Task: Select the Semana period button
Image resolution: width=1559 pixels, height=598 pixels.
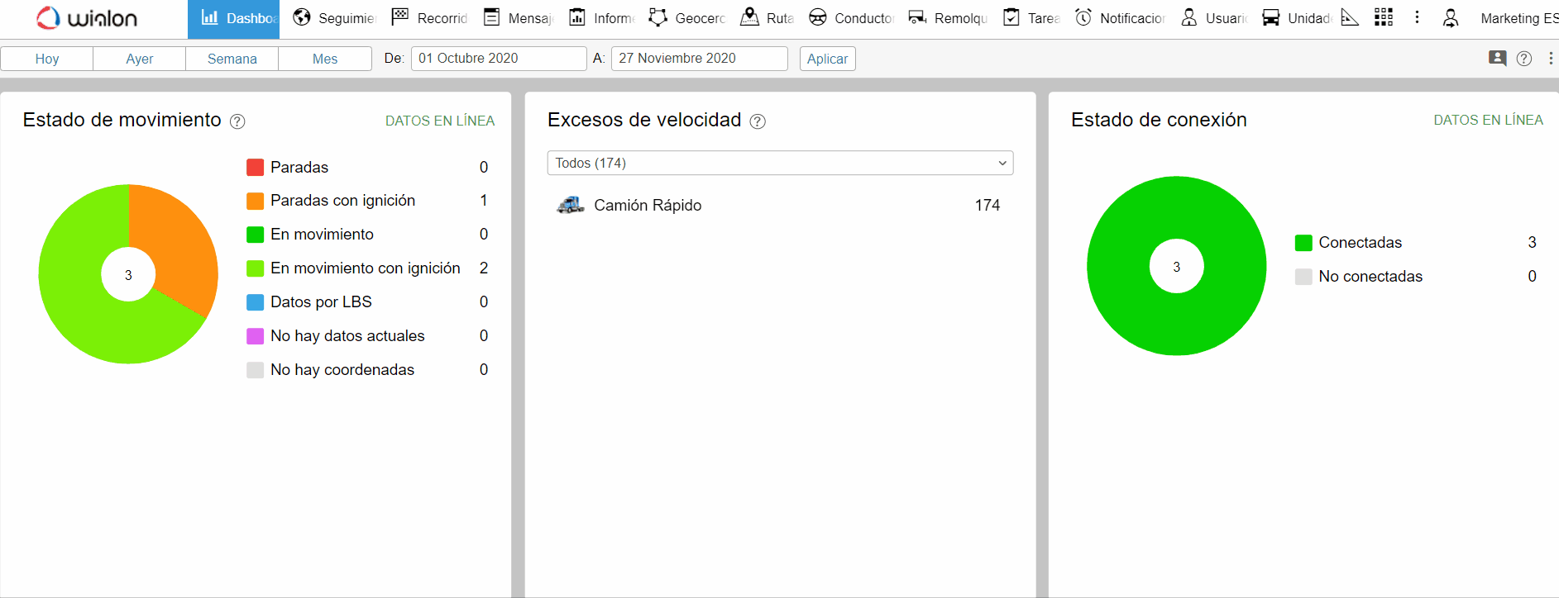Action: pyautogui.click(x=232, y=59)
